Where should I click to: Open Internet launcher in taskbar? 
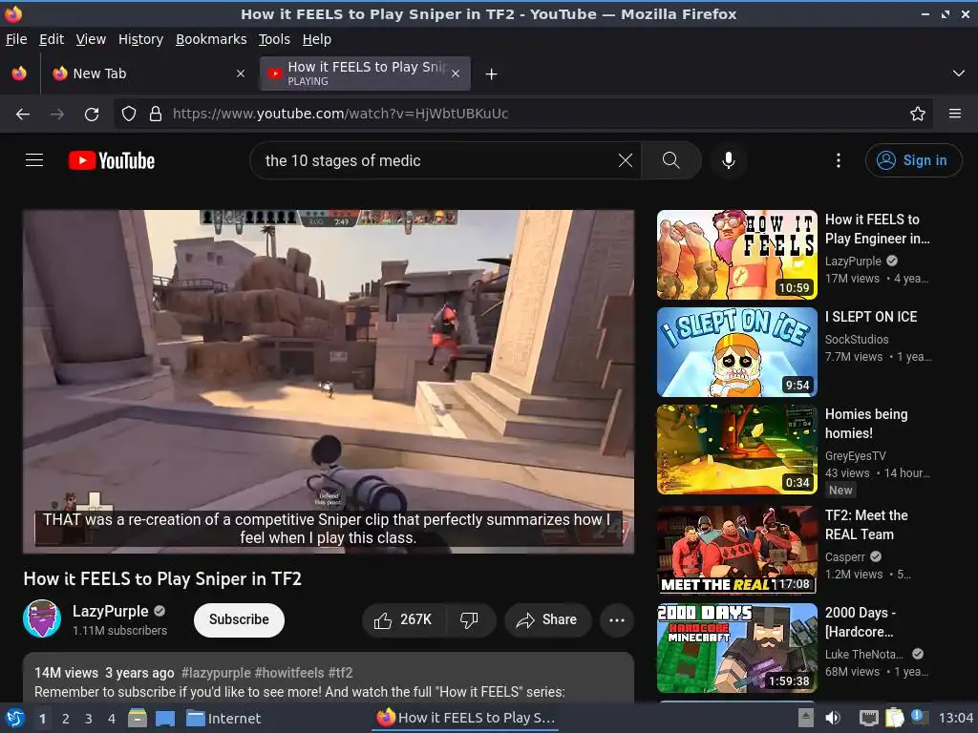(223, 719)
